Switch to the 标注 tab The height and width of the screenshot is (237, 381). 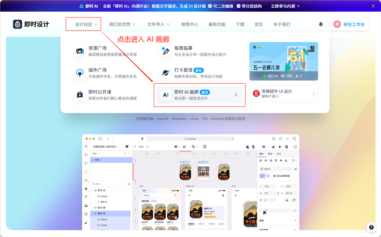point(279,154)
